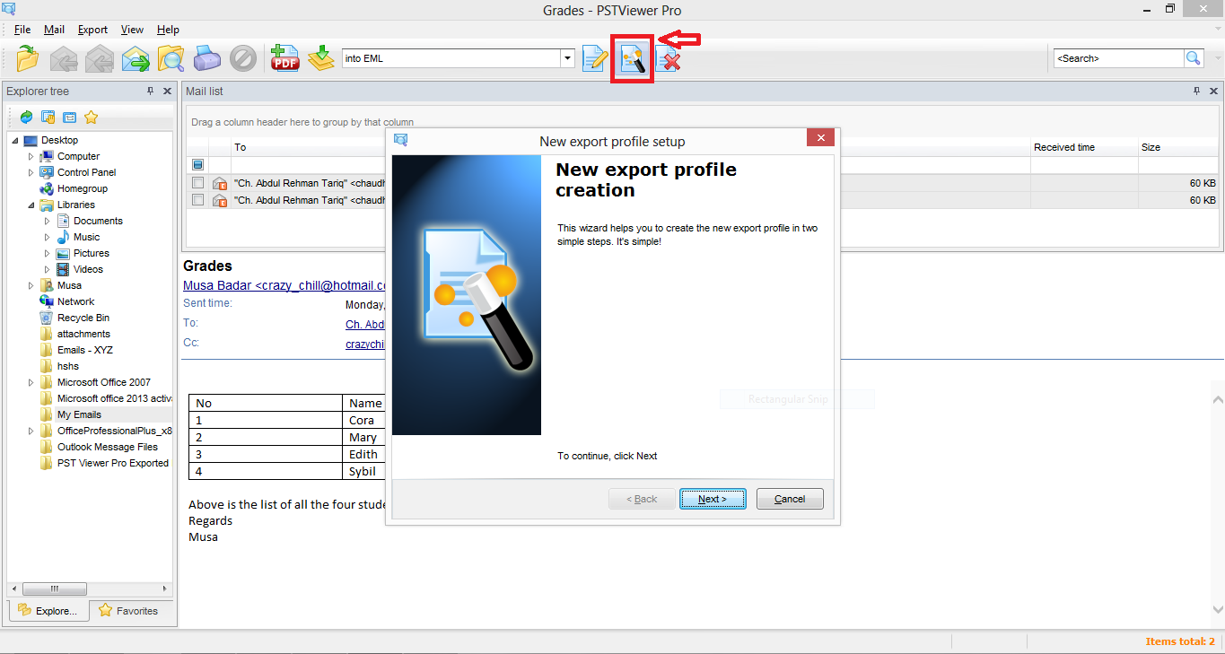Viewport: 1225px width, 654px height.
Task: Expand the Control Panel tree node
Action: (x=31, y=172)
